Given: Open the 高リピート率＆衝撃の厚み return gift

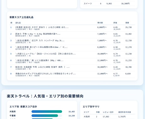Looking at the screenshot, I should [41, 47].
